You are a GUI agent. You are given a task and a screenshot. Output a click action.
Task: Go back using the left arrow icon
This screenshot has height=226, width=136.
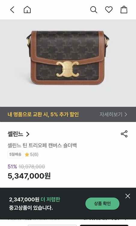pyautogui.click(x=12, y=10)
